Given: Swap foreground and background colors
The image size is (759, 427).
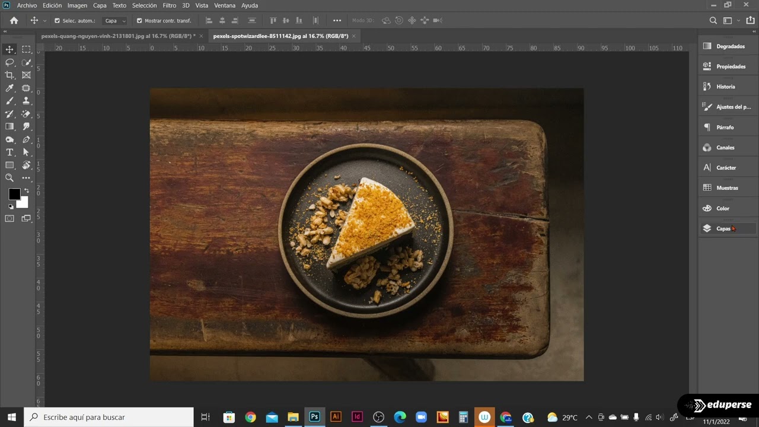Looking at the screenshot, I should tap(26, 191).
